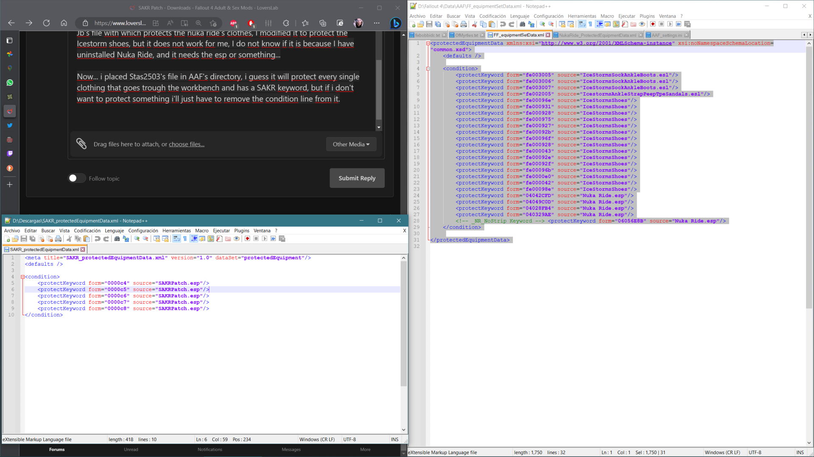
Task: Open the Other Media dropdown
Action: point(351,144)
